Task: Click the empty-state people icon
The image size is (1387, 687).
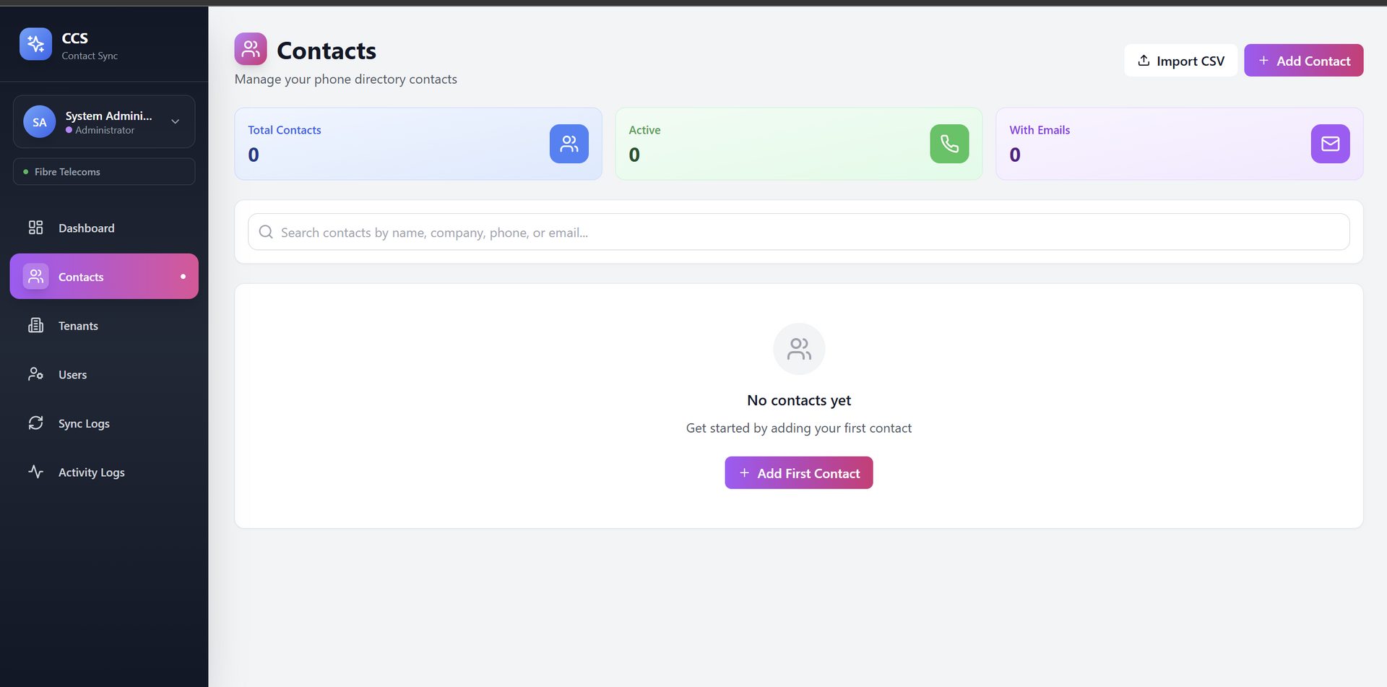Action: click(799, 349)
